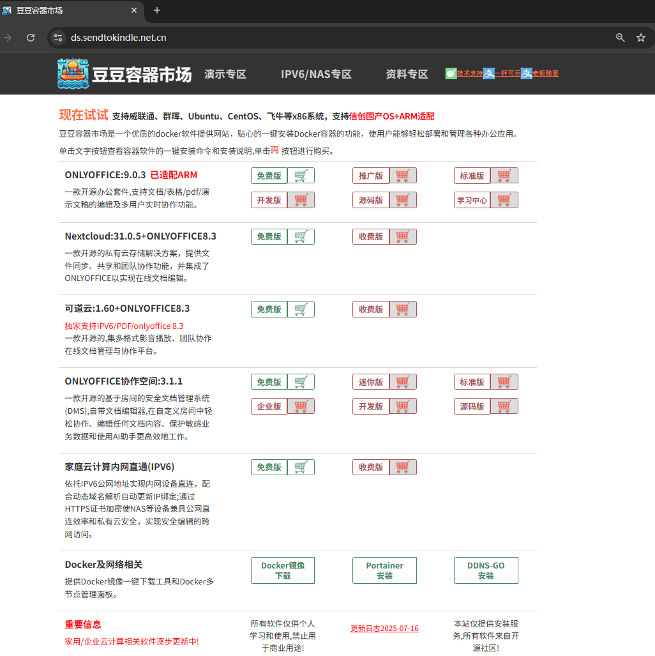
Task: Click the cart icon beside 协作空间 标准版
Action: point(504,382)
